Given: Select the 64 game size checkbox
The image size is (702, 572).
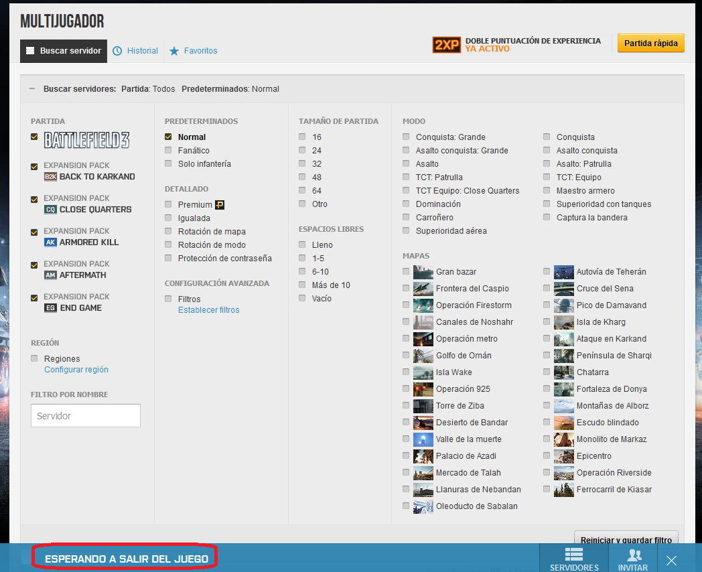Looking at the screenshot, I should 302,191.
